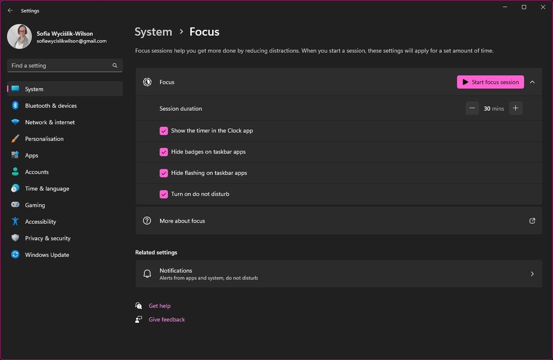Open the Notifications bell icon
The width and height of the screenshot is (553, 360).
point(147,274)
